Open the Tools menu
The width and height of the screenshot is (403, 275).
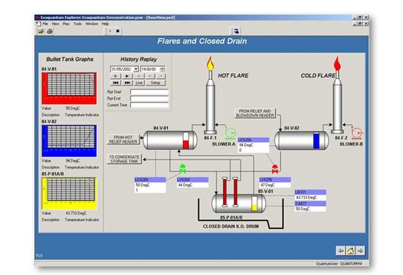pyautogui.click(x=77, y=24)
